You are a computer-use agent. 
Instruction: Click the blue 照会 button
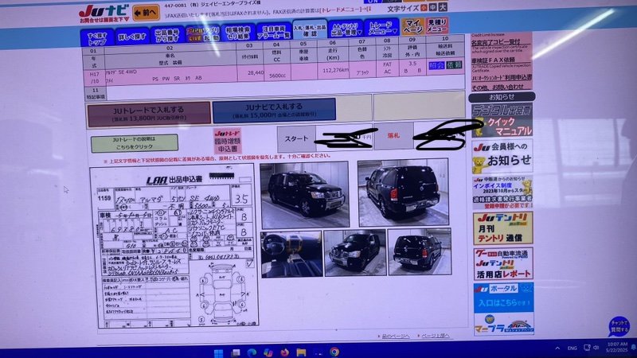[436, 65]
